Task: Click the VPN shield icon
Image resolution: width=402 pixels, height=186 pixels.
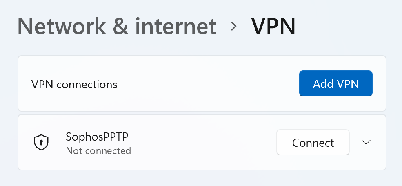Action: pyautogui.click(x=41, y=142)
